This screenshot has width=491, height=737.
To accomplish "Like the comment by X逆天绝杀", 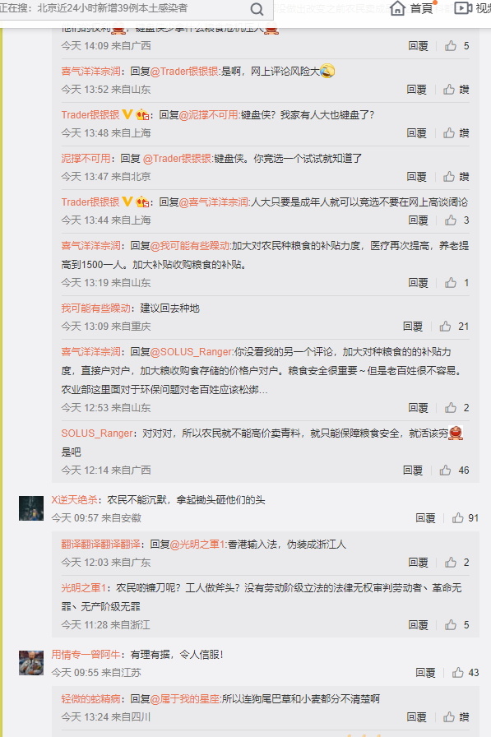I will pyautogui.click(x=457, y=518).
